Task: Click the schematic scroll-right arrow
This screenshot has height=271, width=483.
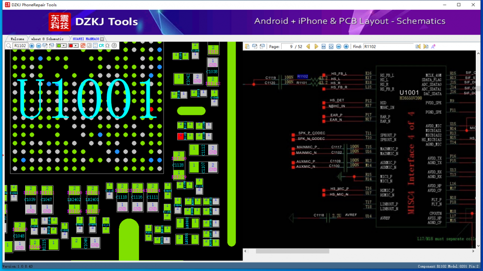Action: point(473,251)
